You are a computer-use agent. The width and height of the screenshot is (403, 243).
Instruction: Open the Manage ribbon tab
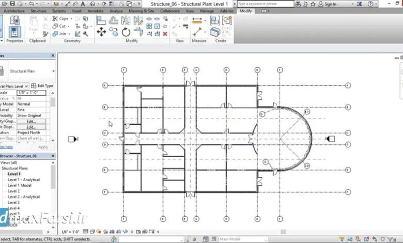coord(207,11)
